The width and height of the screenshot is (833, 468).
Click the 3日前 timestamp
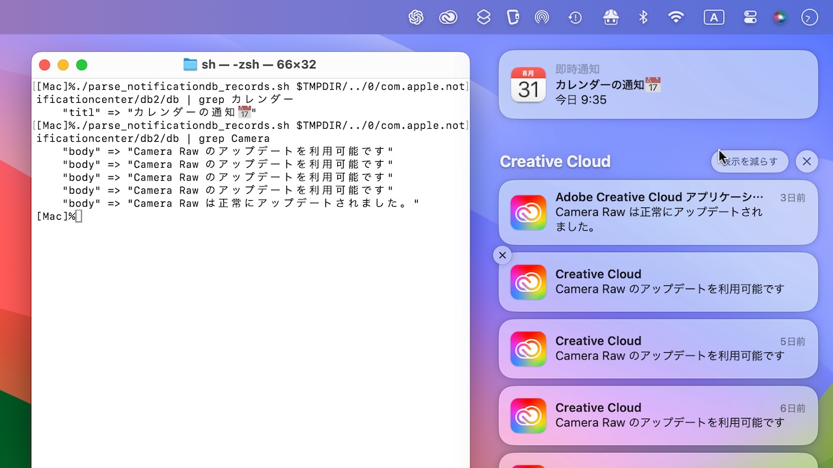[x=793, y=198]
